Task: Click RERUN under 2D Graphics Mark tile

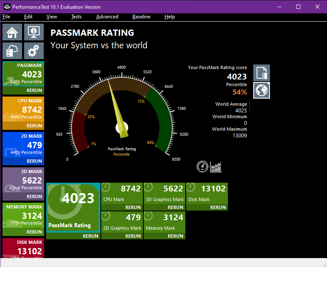Action: [x=122, y=236]
